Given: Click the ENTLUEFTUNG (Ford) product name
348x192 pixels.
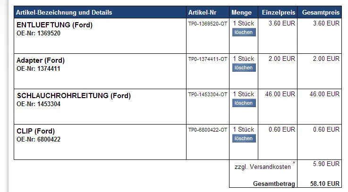Looking at the screenshot, I should pos(54,25).
